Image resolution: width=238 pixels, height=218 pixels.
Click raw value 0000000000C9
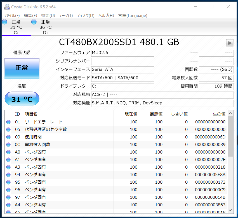pyautogui.click(x=210, y=190)
